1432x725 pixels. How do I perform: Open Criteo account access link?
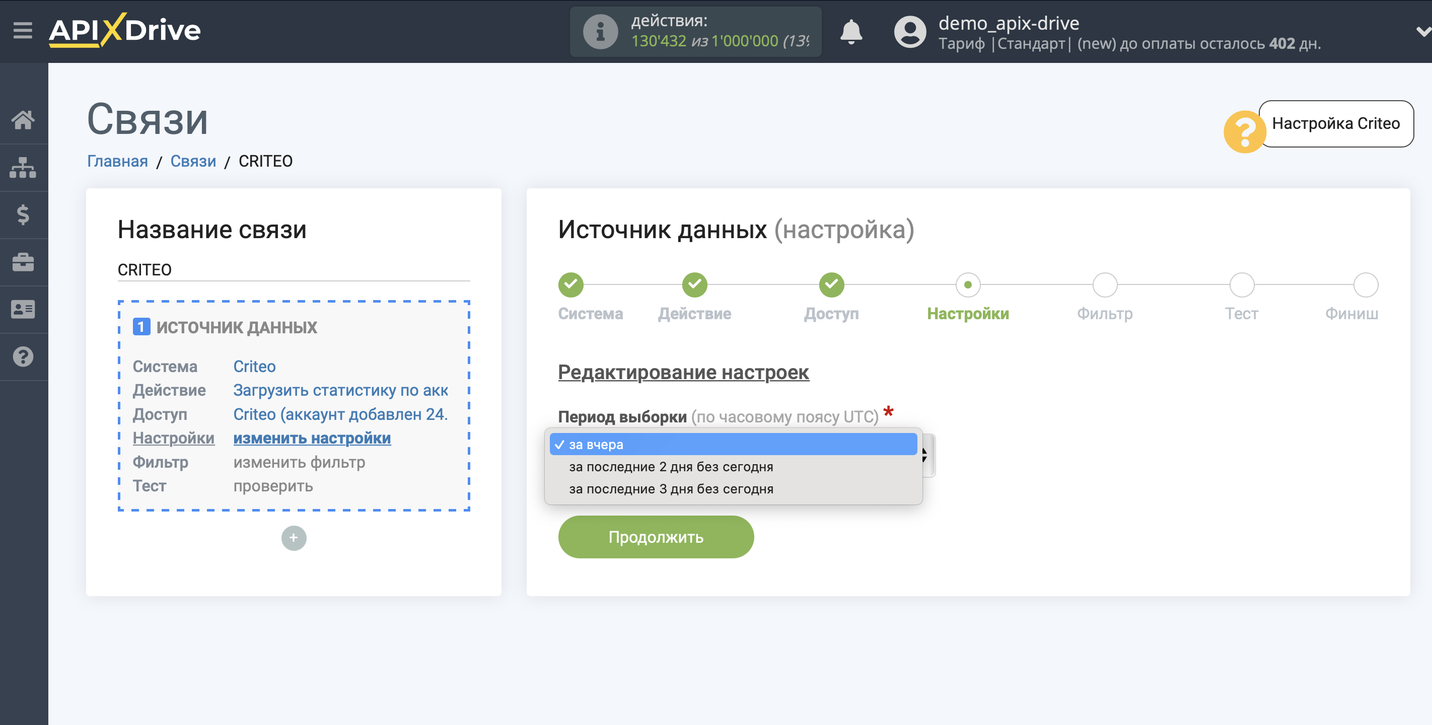coord(340,414)
